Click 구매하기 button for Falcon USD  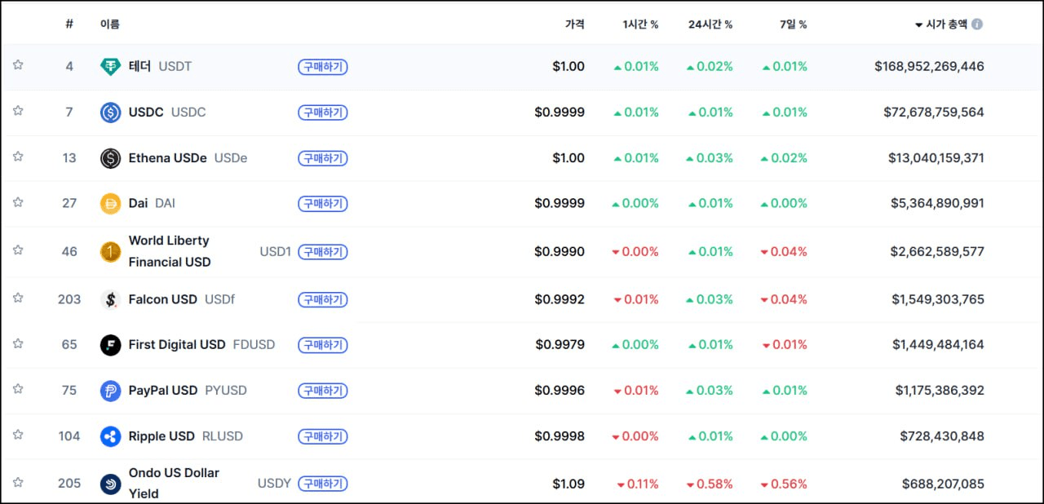pyautogui.click(x=323, y=299)
